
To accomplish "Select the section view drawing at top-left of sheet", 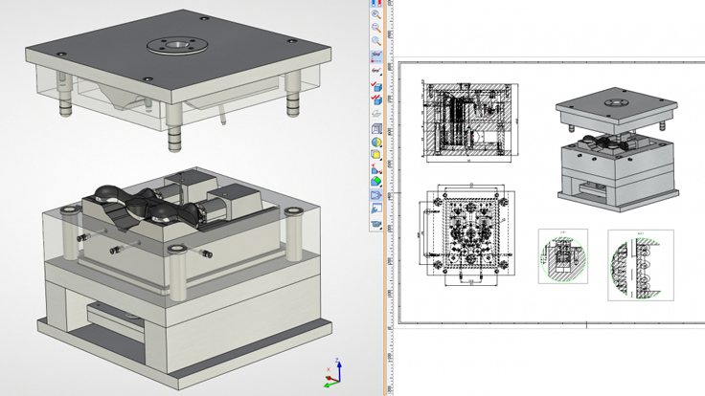I will (470, 122).
